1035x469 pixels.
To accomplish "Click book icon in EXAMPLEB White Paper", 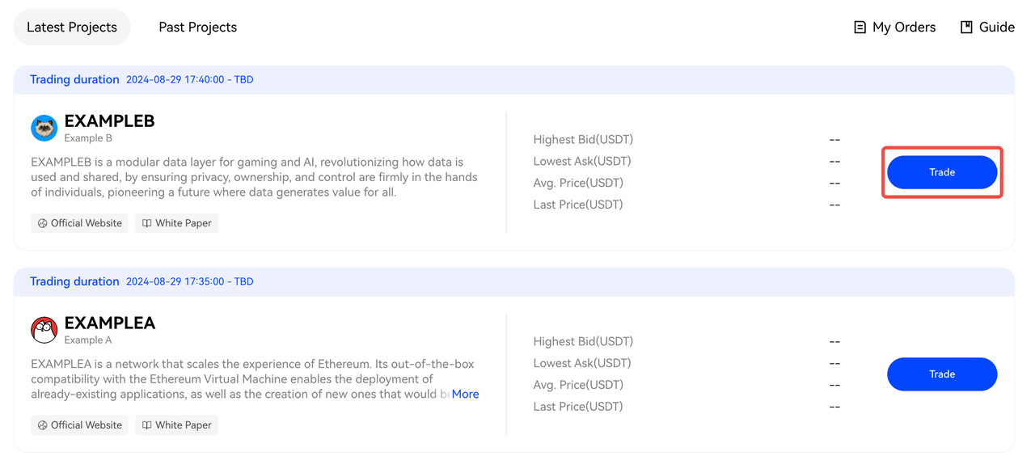I will coord(147,223).
